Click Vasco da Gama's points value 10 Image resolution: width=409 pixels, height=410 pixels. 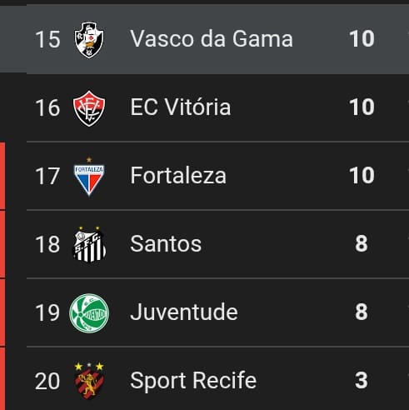(362, 38)
